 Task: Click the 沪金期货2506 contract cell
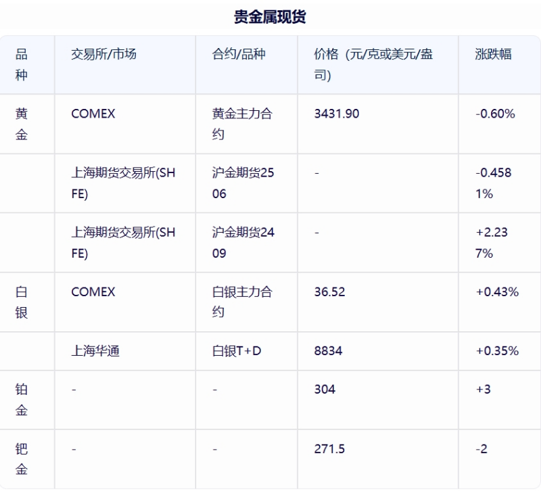pyautogui.click(x=243, y=183)
